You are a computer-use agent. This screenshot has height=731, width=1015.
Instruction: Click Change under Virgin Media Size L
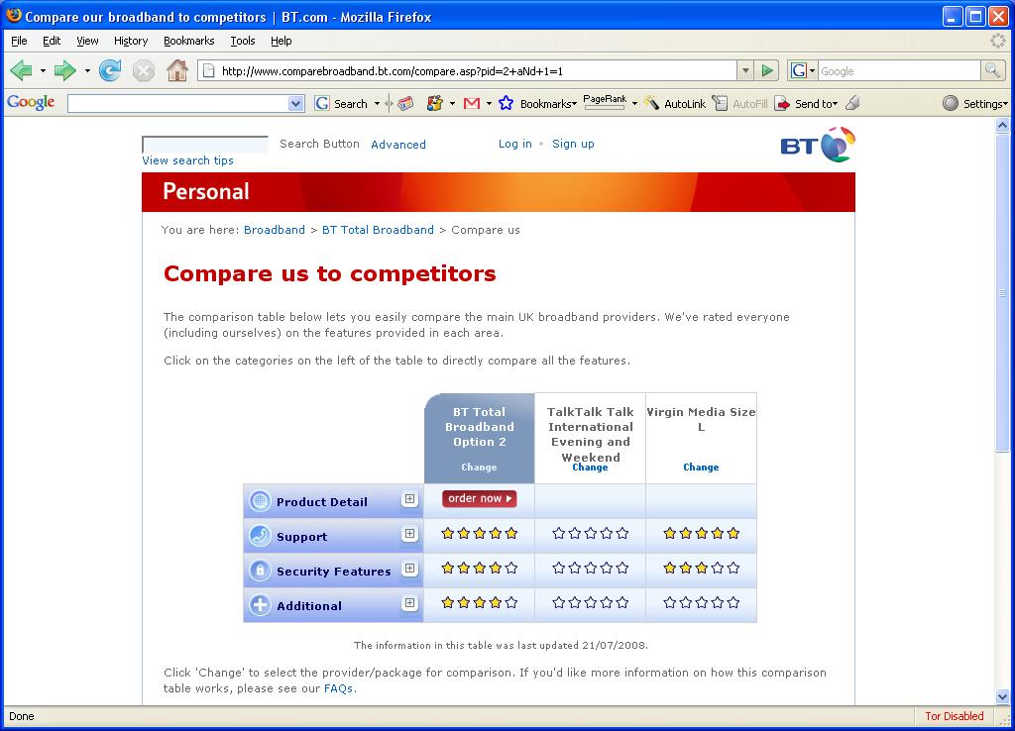701,468
